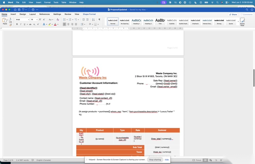The image size is (255, 164).
Task: Increase font size with the larger A icon
Action: click(x=40, y=19)
